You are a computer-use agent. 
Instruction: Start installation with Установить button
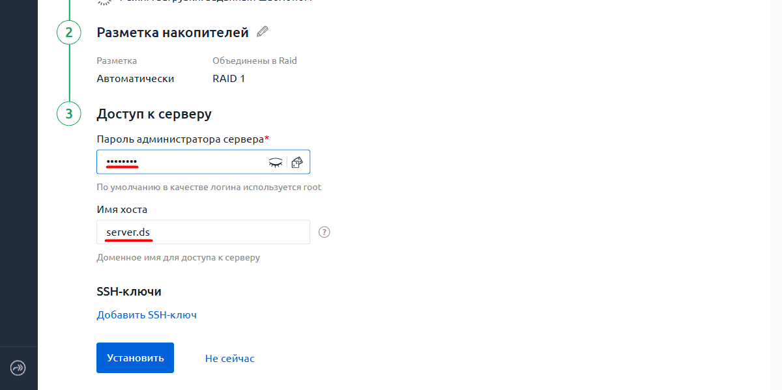pos(135,358)
